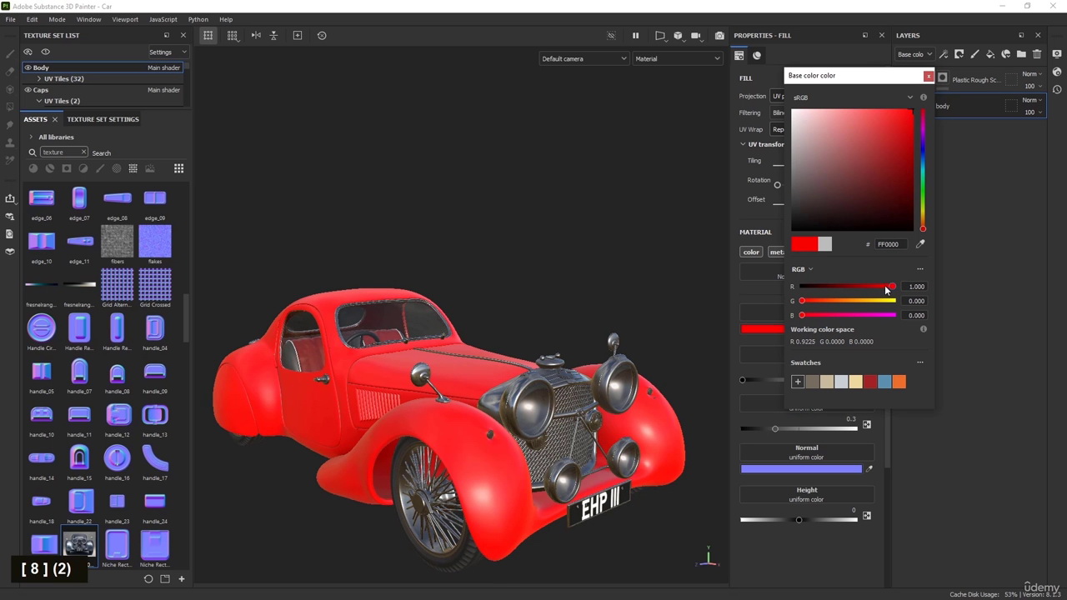
Task: Select the Eraser tool in left toolbar
Action: 10,72
